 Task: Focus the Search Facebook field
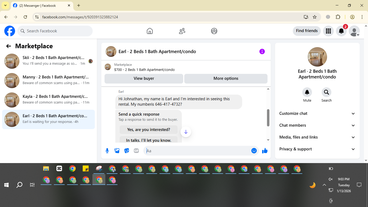coord(55,31)
